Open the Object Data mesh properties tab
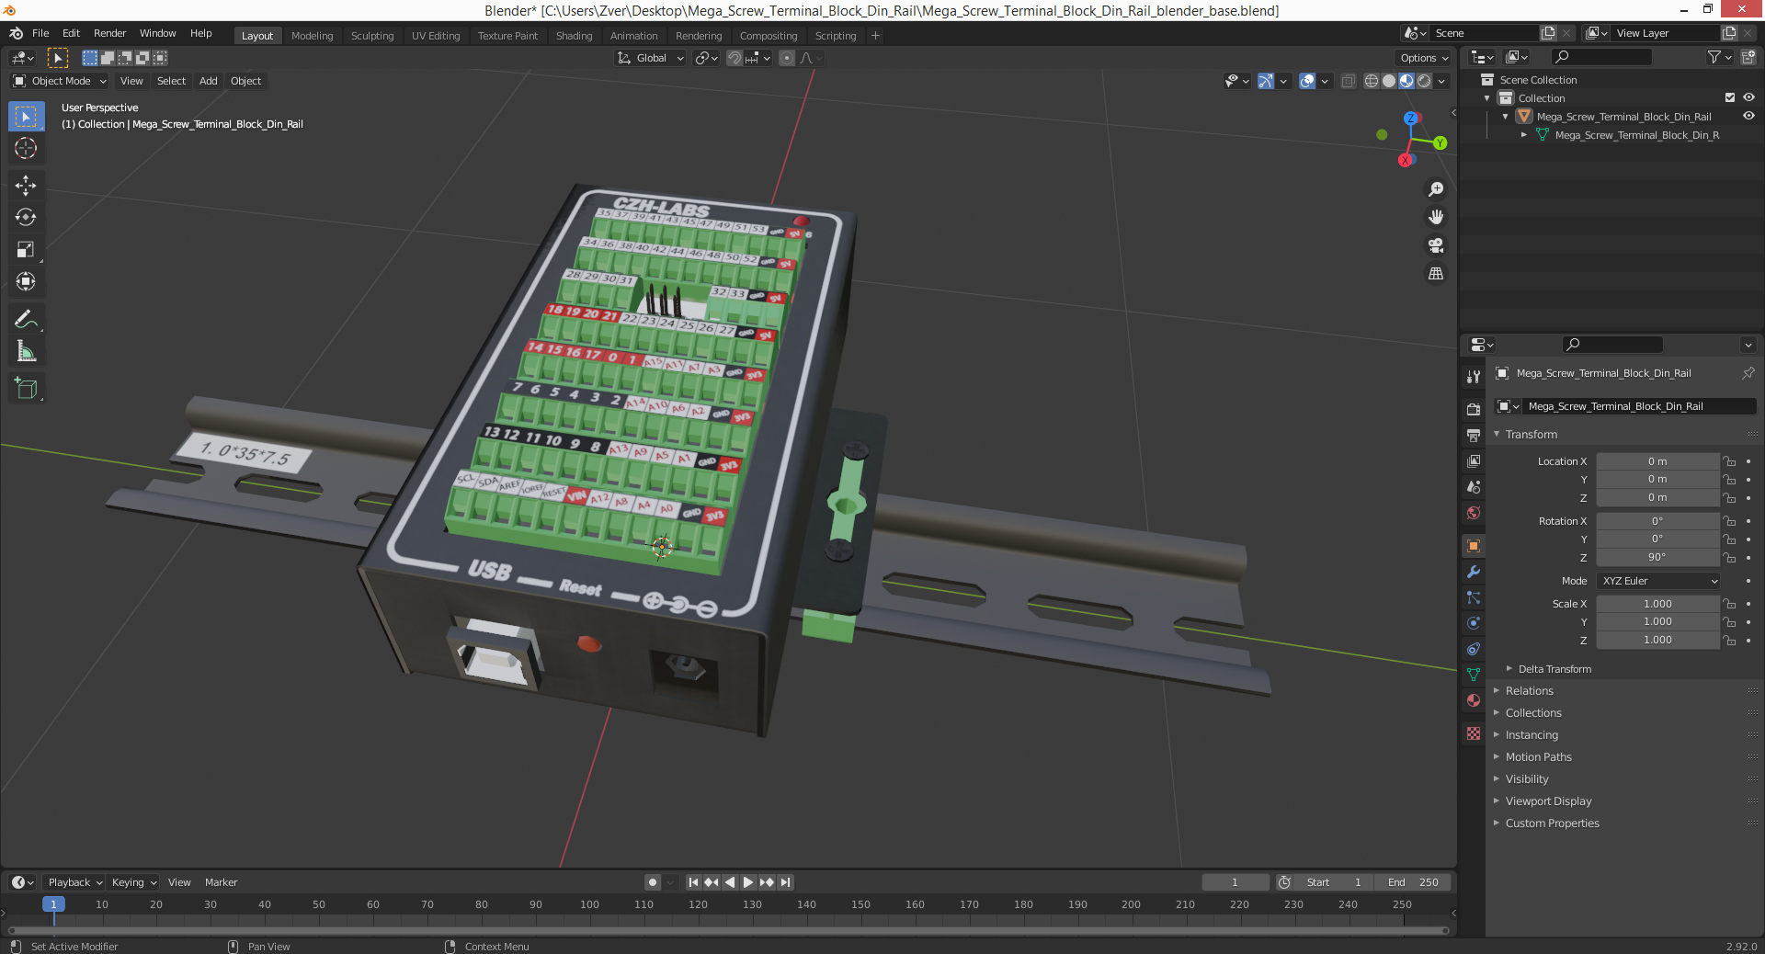 coord(1474,675)
